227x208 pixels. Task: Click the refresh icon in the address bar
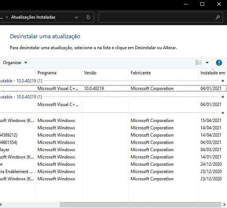[x=88, y=17]
